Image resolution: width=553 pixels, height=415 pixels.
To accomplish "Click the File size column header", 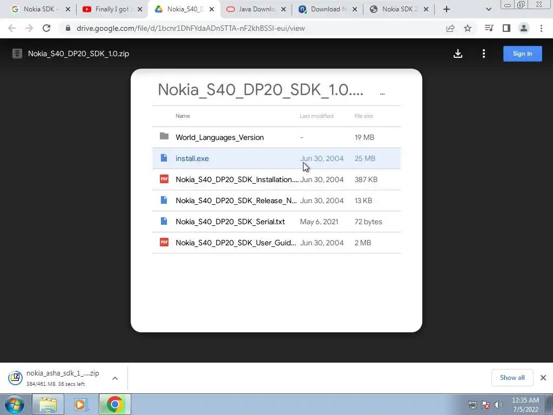I will coord(363,116).
